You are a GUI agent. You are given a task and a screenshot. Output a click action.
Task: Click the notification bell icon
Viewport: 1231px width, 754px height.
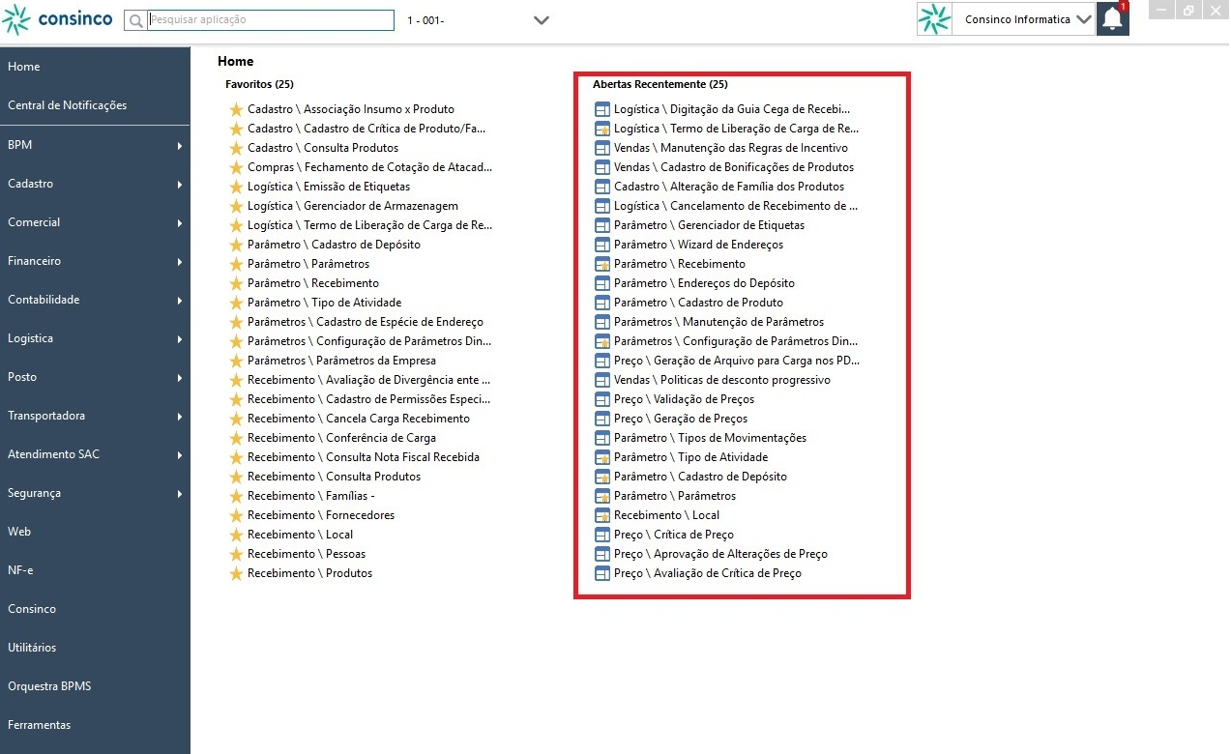tap(1113, 18)
